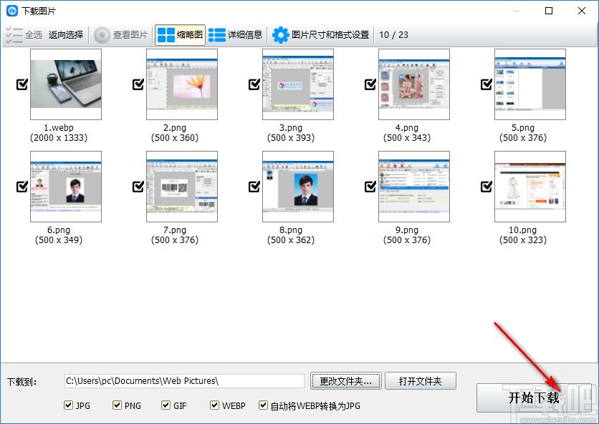Click the app icon in title bar

point(12,11)
